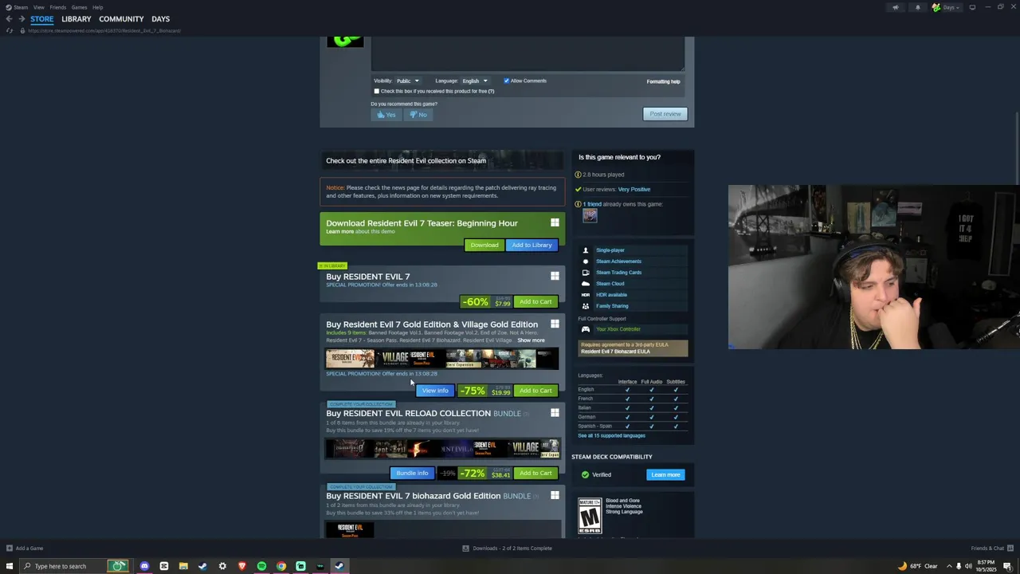Download the Resident Evil 7 Teaser demo

pos(484,245)
